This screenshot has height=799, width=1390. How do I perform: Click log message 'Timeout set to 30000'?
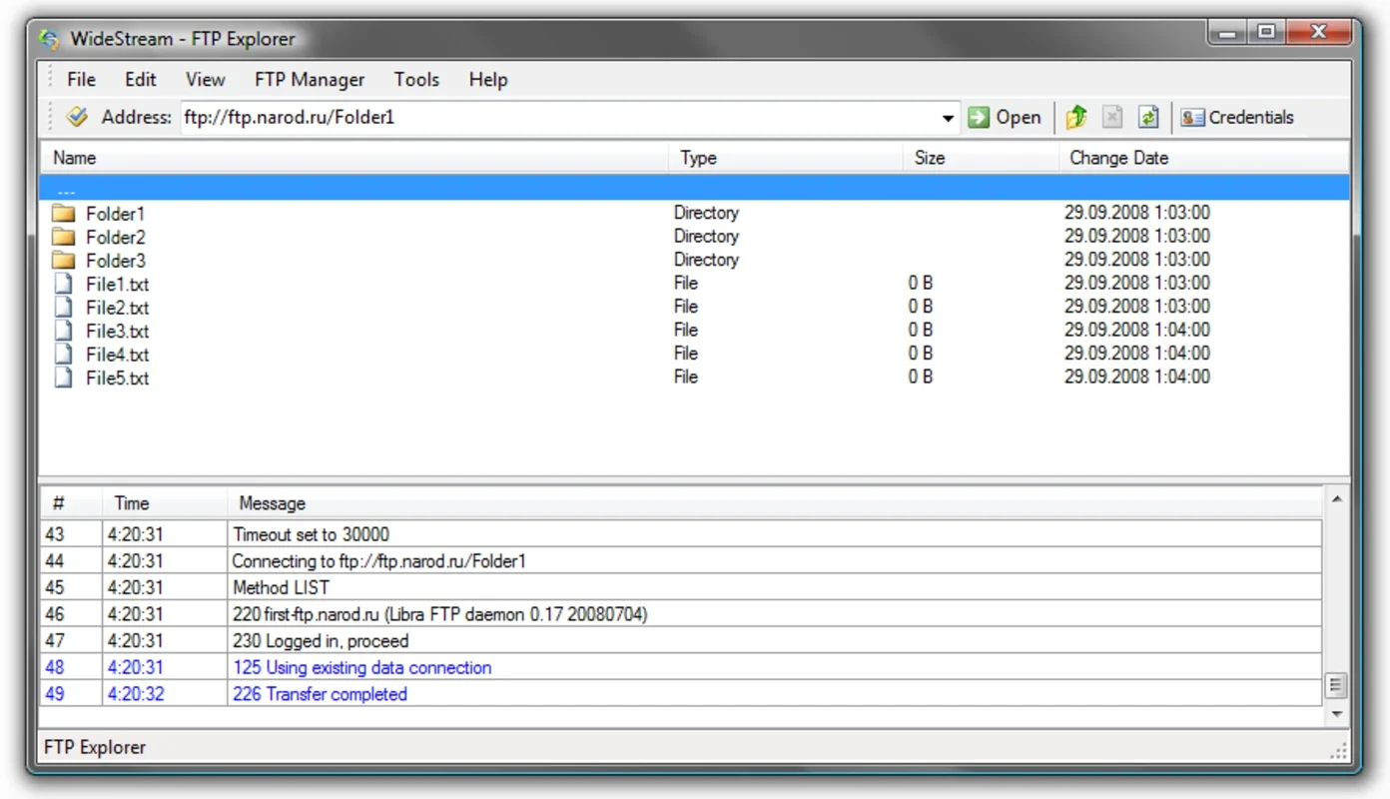pos(311,534)
